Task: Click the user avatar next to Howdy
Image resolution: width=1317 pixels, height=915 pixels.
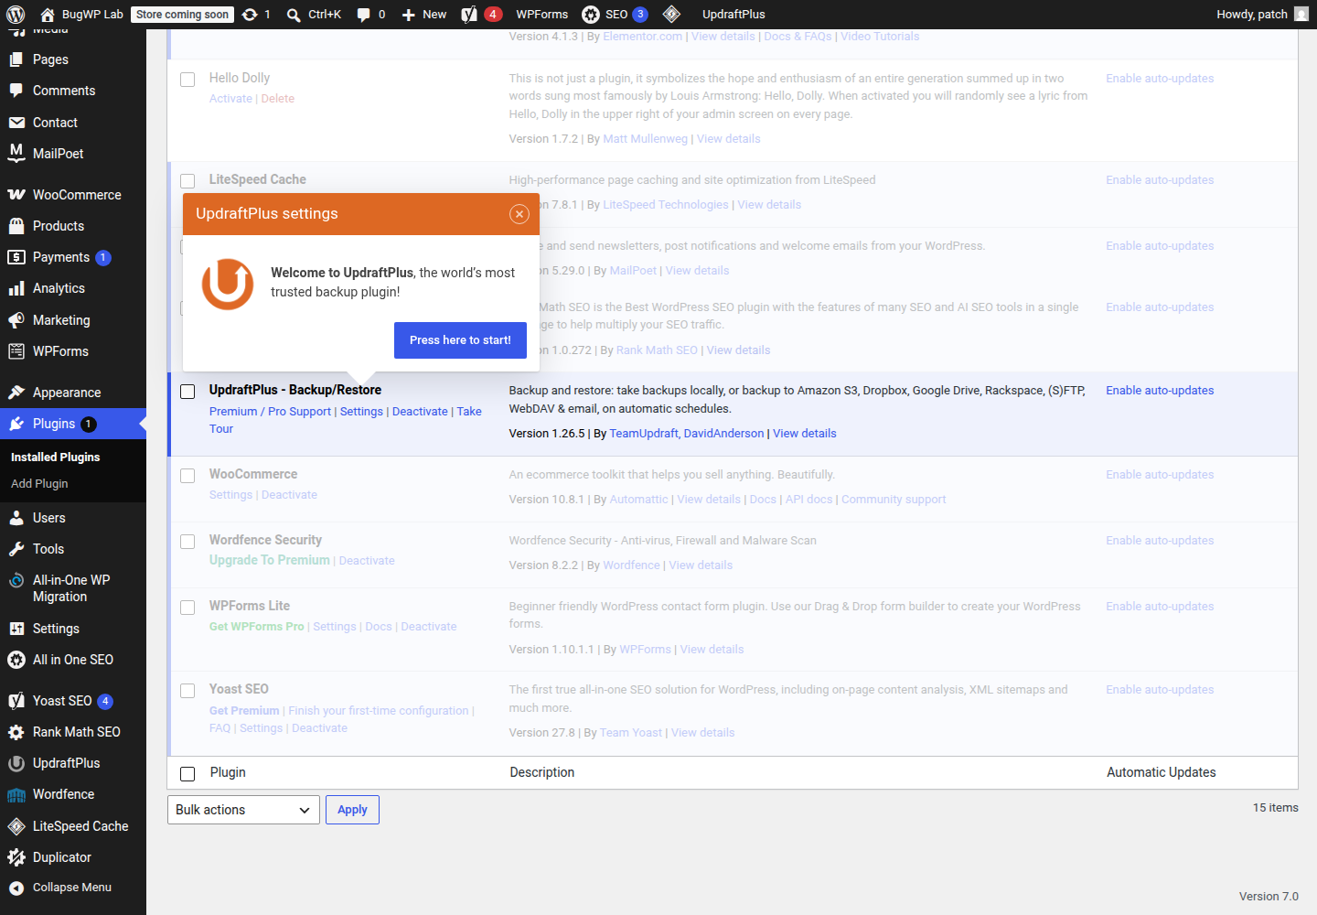Action: (x=1301, y=15)
